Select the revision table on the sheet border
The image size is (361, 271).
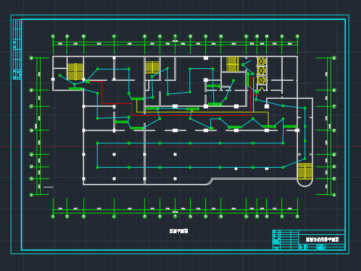click(x=17, y=49)
